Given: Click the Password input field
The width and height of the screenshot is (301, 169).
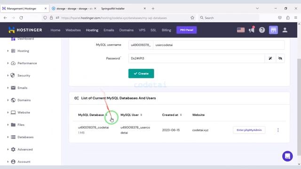Looking at the screenshot, I should click(x=197, y=58).
